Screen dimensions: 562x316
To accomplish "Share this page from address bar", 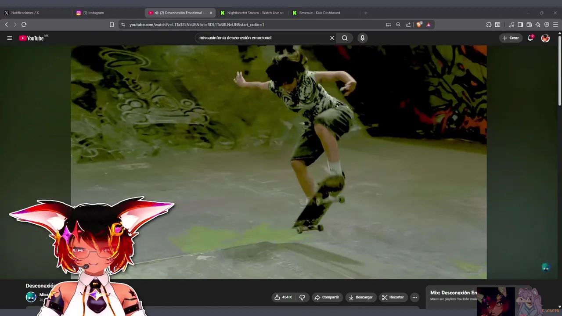I will click(x=408, y=25).
